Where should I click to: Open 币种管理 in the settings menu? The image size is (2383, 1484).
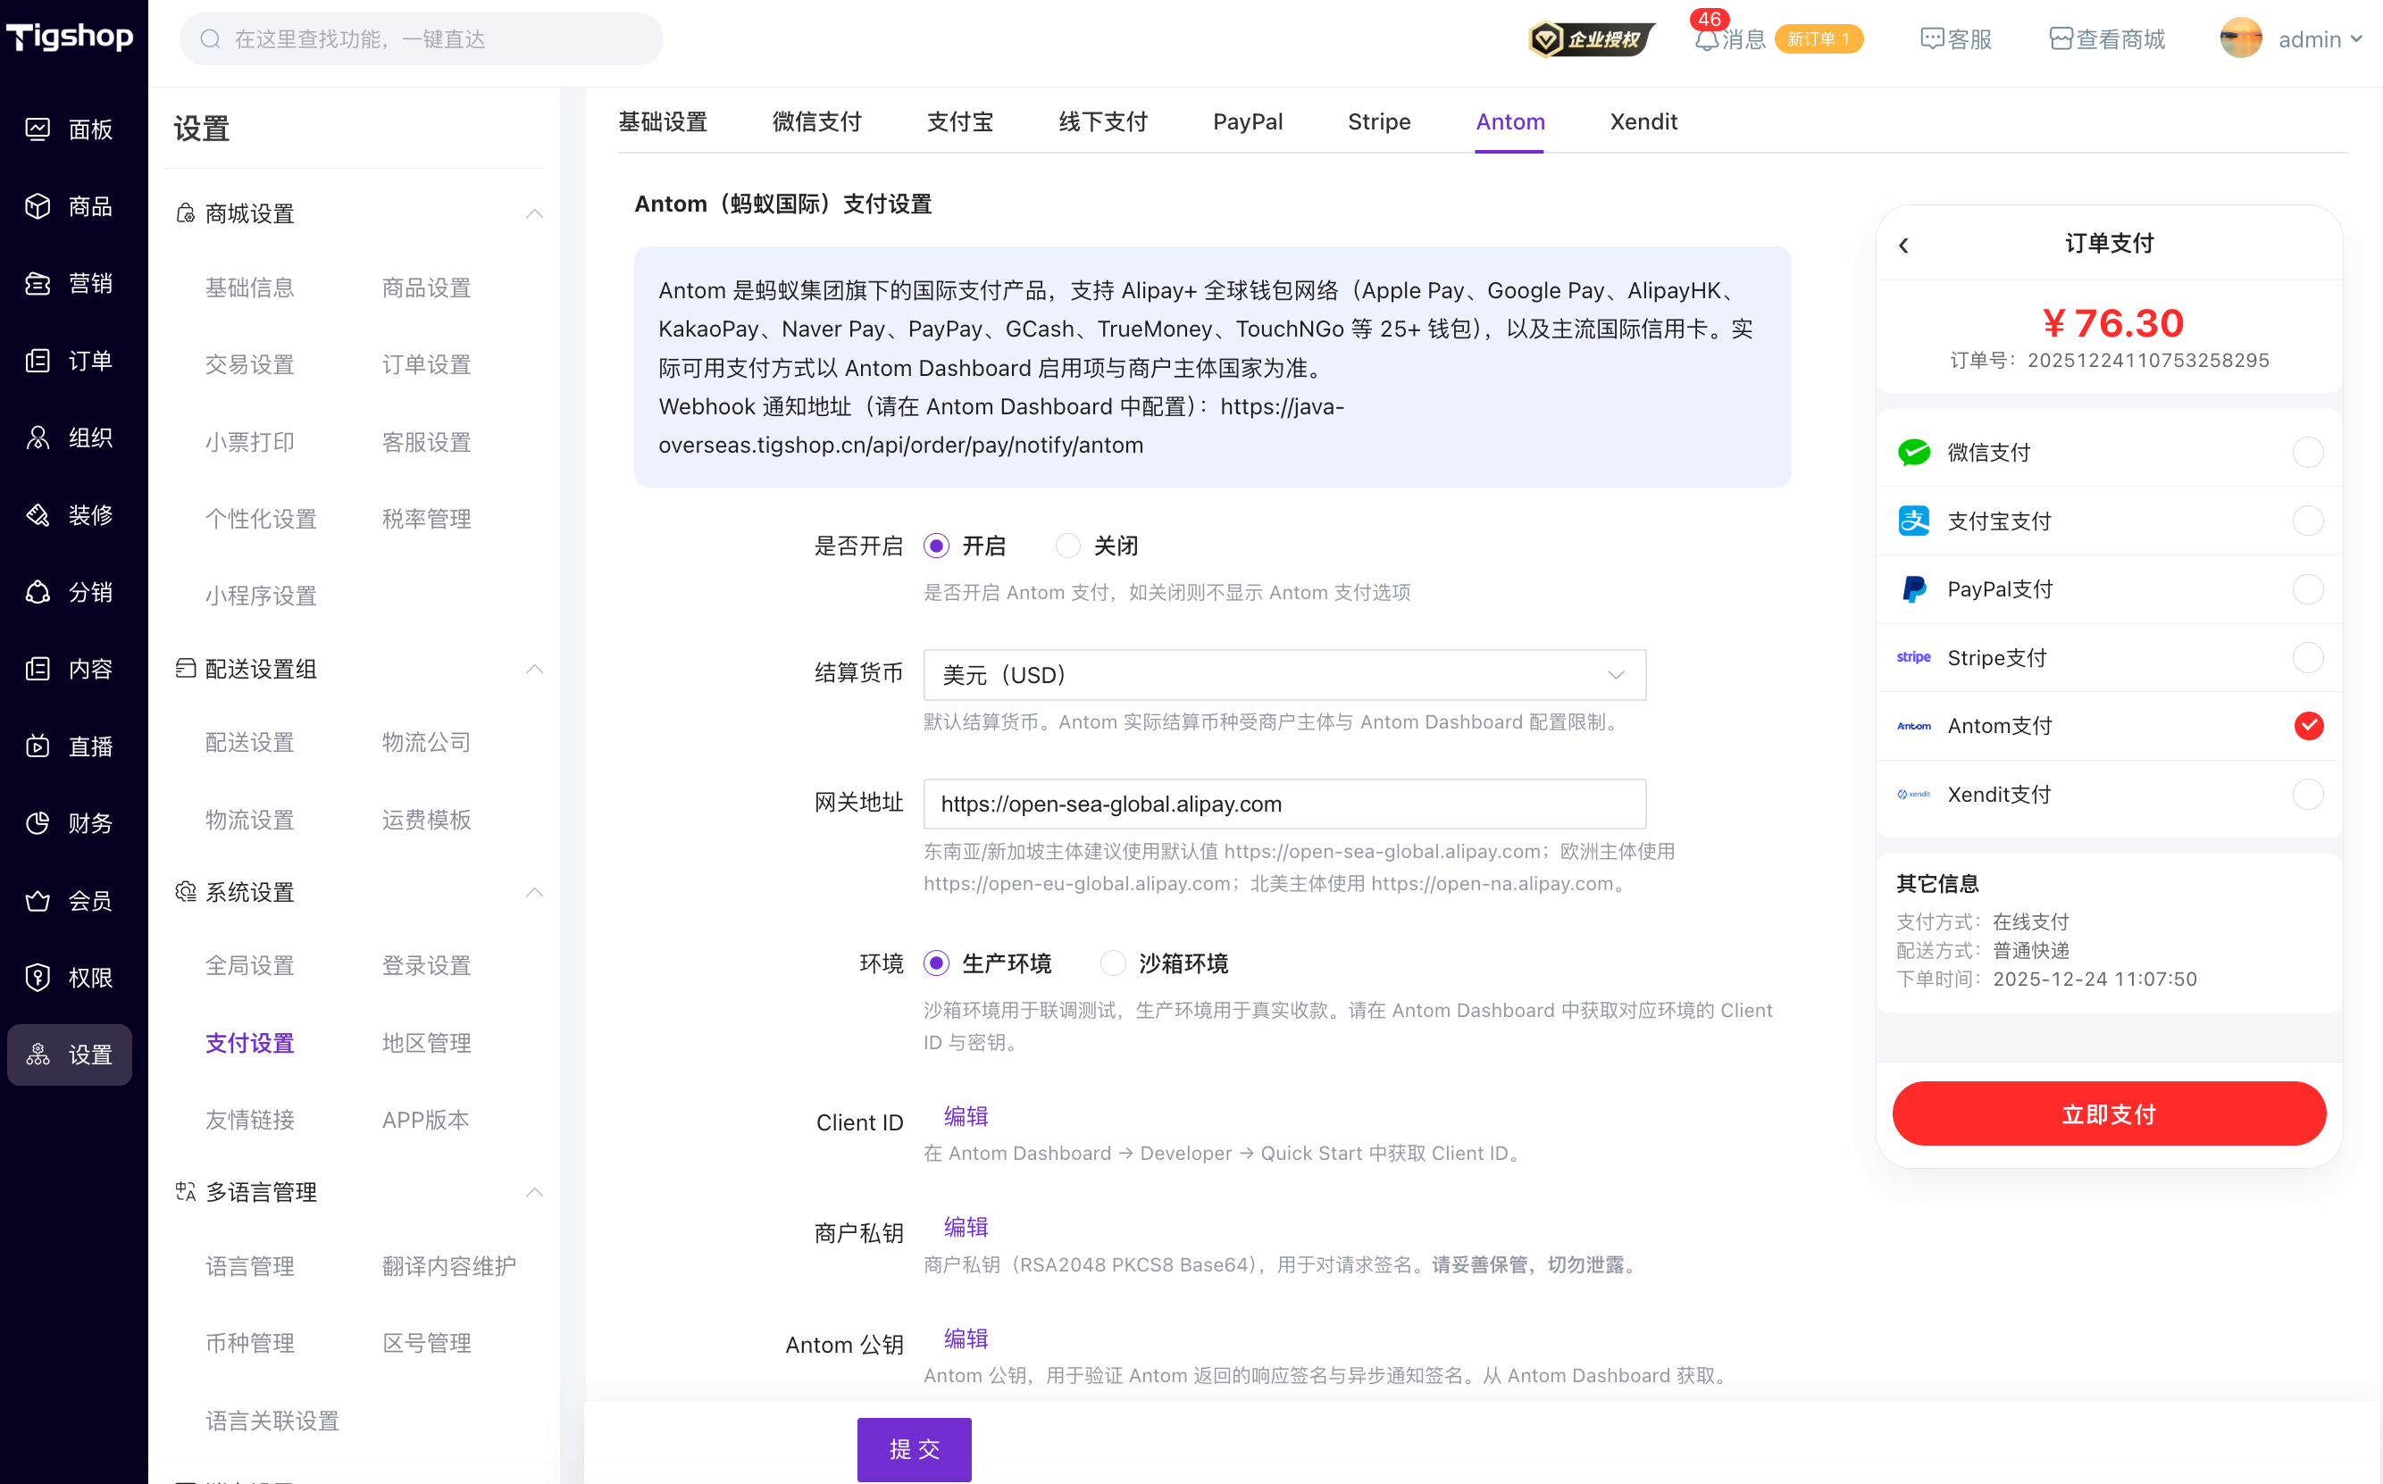click(249, 1344)
